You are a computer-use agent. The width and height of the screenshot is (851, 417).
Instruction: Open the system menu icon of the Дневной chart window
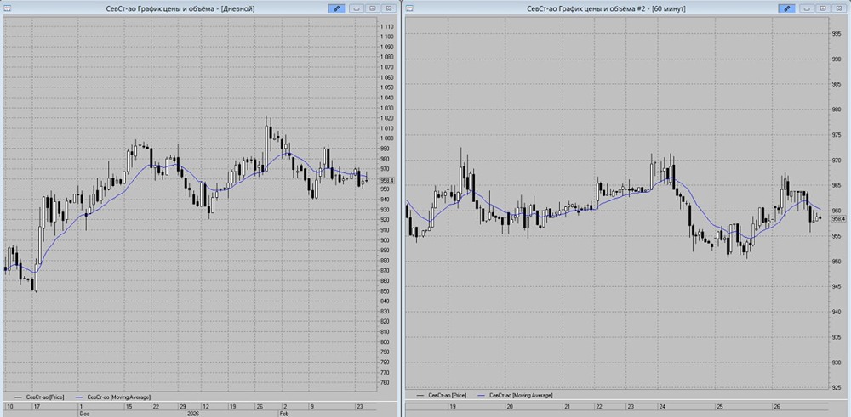(x=7, y=8)
